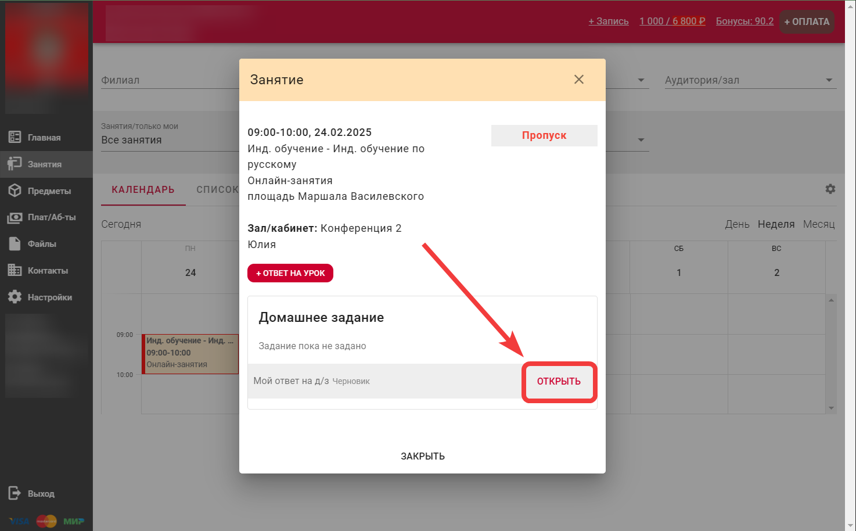Click the Контакты building icon
856x531 pixels.
[x=15, y=270]
